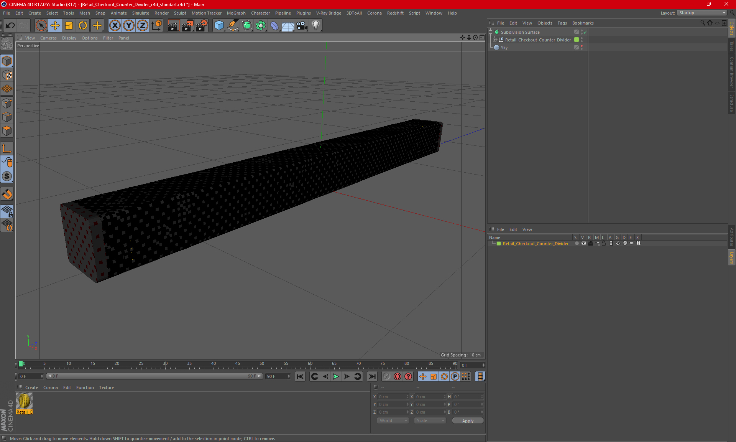Viewport: 736px width, 442px height.
Task: Open the World coordinate dropdown
Action: click(393, 421)
